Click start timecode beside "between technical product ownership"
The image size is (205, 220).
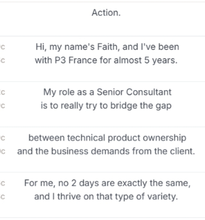pos(3,138)
